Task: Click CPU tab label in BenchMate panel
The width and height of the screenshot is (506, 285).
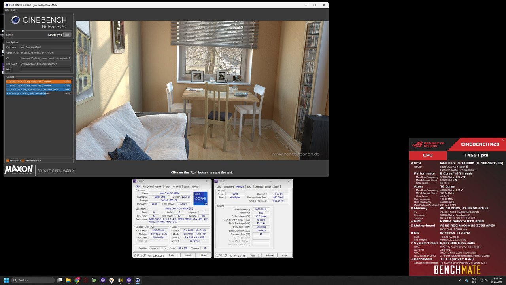Action: point(428,155)
